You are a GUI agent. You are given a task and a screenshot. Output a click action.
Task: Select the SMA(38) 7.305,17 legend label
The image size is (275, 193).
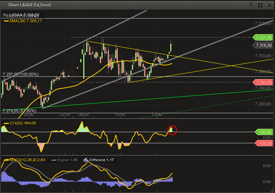click(26, 21)
